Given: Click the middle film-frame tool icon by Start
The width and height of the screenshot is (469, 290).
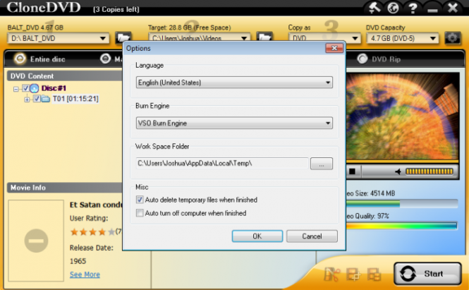Looking at the screenshot, I should [x=353, y=274].
